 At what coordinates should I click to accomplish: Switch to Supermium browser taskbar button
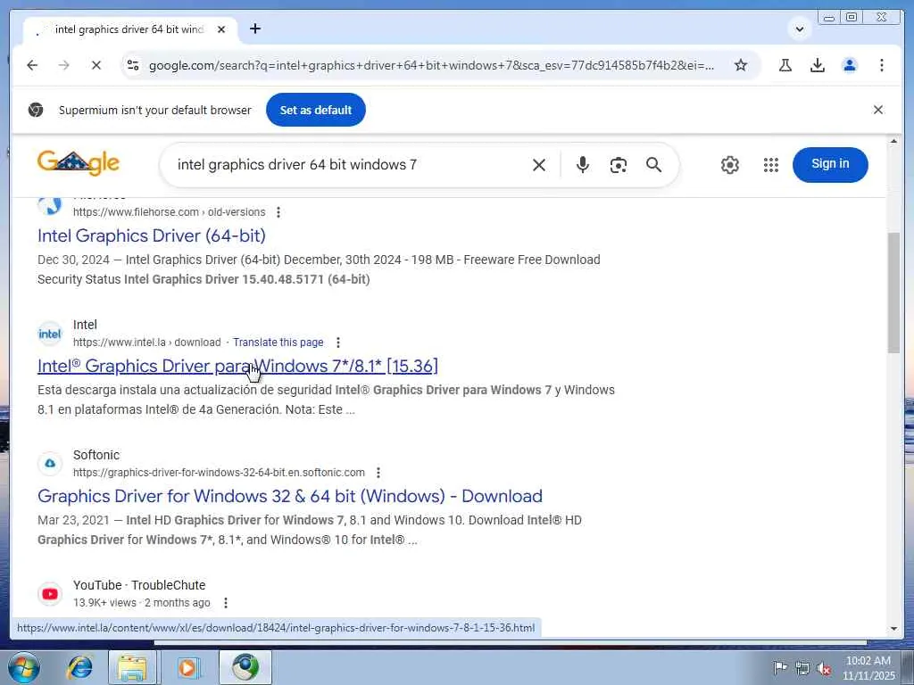[x=245, y=667]
